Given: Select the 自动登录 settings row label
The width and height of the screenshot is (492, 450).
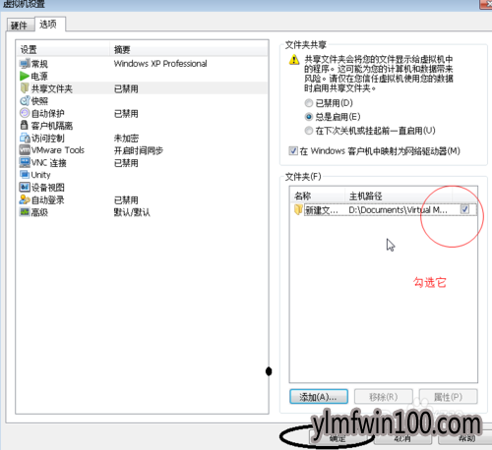Looking at the screenshot, I should [x=48, y=199].
